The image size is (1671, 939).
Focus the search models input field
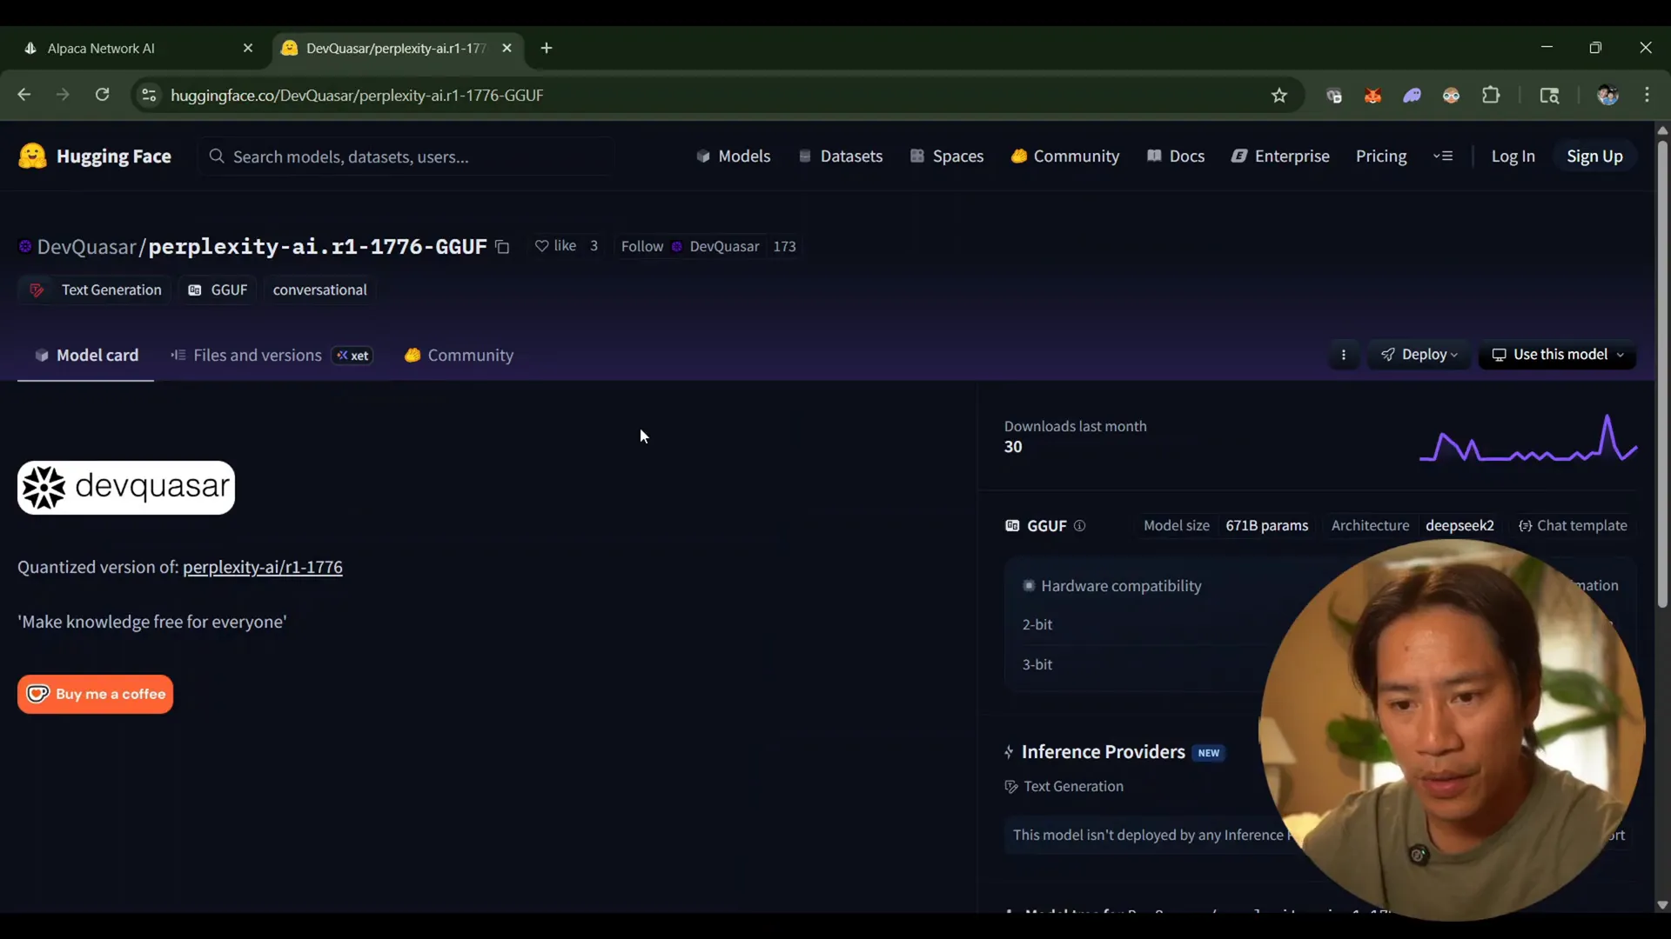406,156
